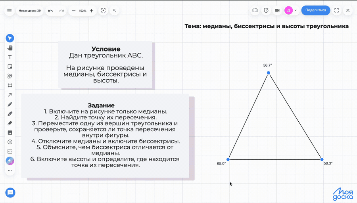
Task: Click the top triangle vertex at 56.7°
Action: click(269, 73)
